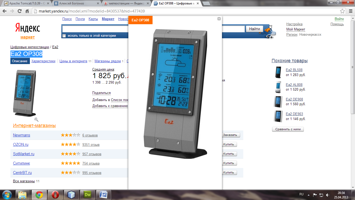This screenshot has width=355, height=200.
Task: Open the Помощь link
Action: click(x=337, y=24)
